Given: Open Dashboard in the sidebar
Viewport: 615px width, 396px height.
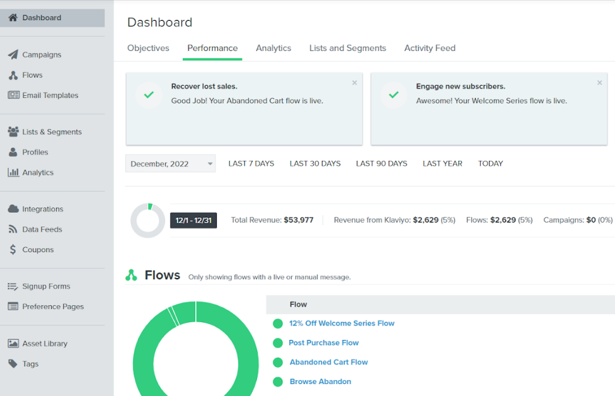Looking at the screenshot, I should pyautogui.click(x=52, y=18).
